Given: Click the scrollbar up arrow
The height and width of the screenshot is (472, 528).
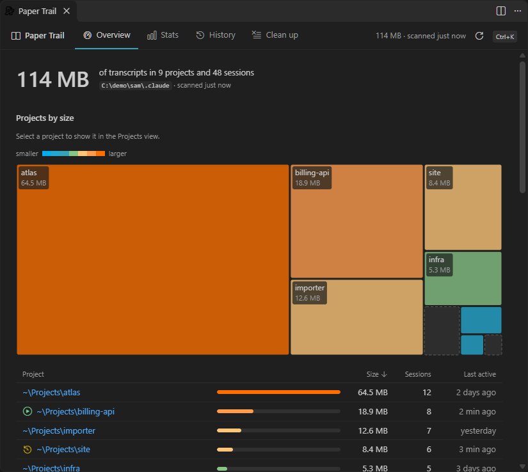Looking at the screenshot, I should [x=522, y=56].
